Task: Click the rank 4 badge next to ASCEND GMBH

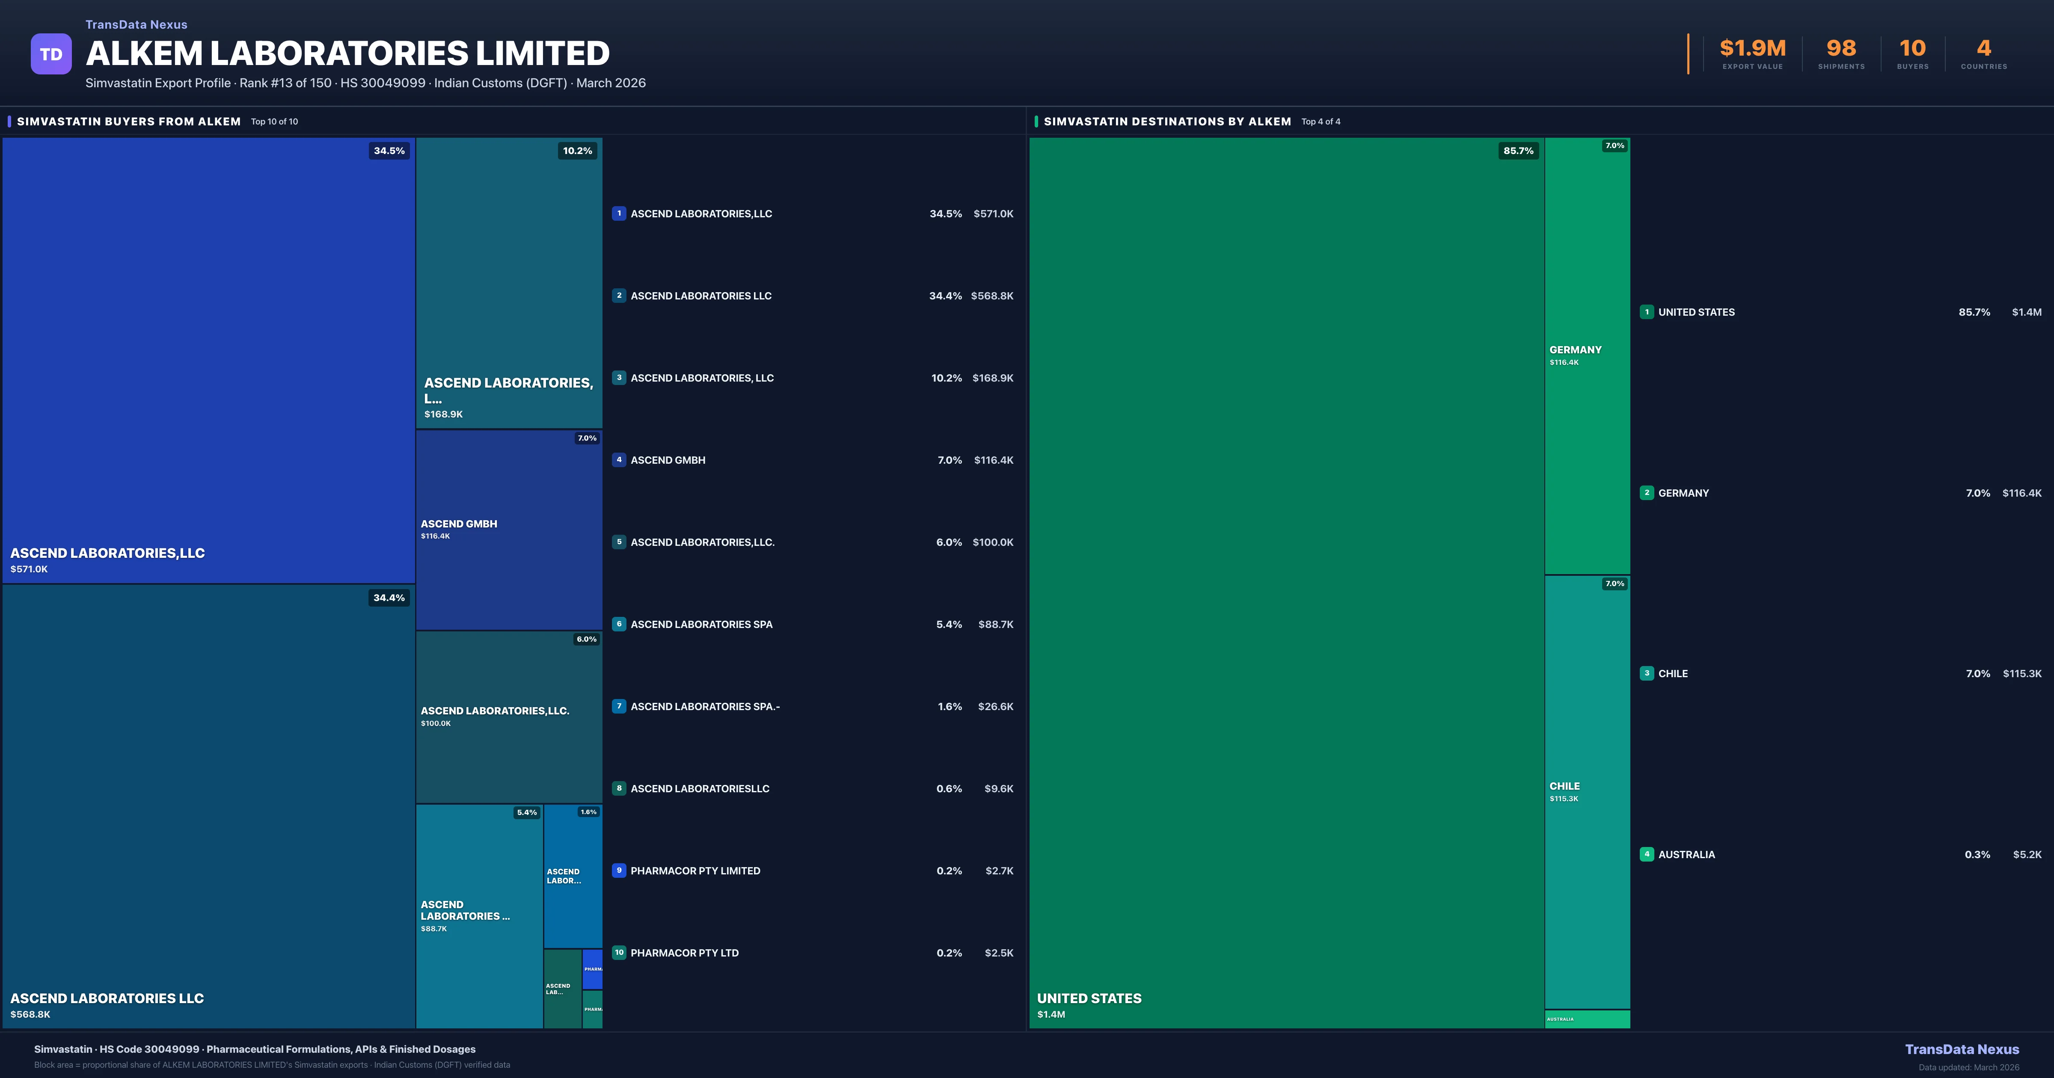Action: [x=620, y=460]
